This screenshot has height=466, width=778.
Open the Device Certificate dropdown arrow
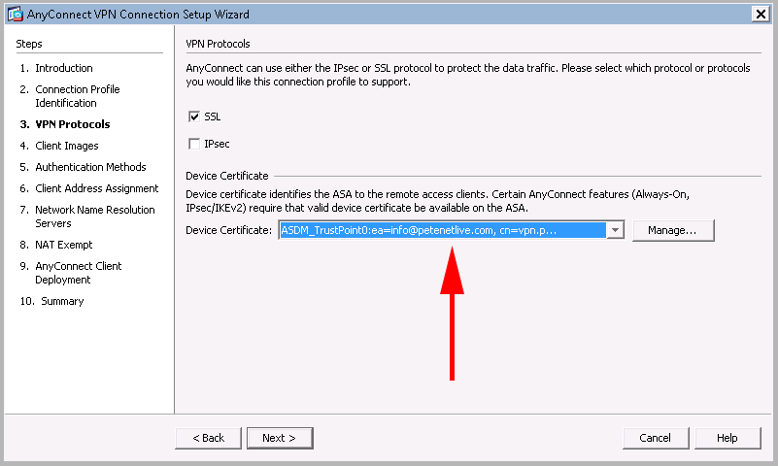click(x=615, y=230)
